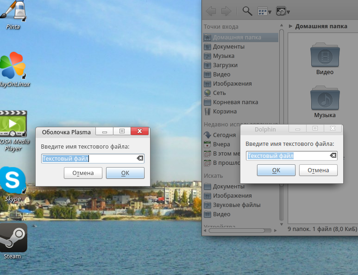Click places panel horizontal scrollbar
Screen dimensions: 358x275
click(x=237, y=231)
